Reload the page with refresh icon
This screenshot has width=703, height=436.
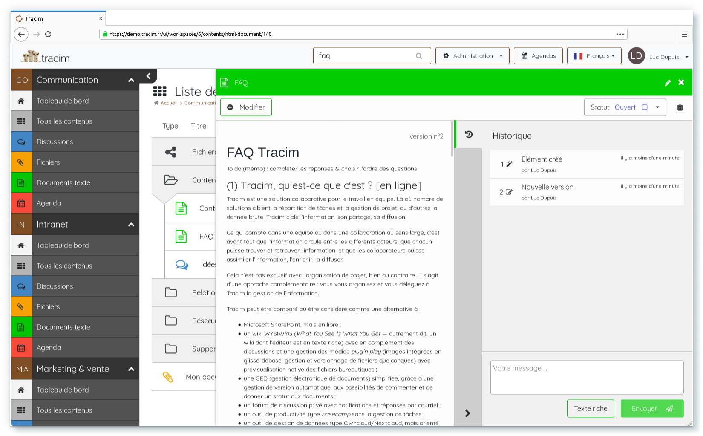(x=48, y=34)
